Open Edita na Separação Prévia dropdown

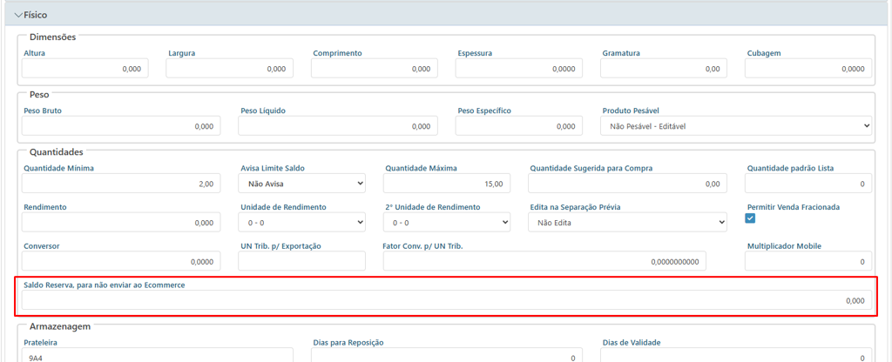(x=627, y=223)
